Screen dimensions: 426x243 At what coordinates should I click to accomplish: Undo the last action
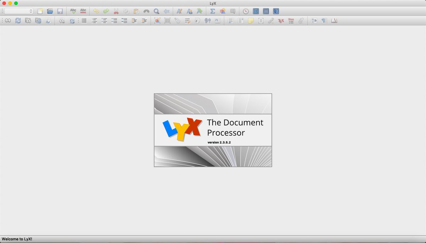pyautogui.click(x=96, y=11)
